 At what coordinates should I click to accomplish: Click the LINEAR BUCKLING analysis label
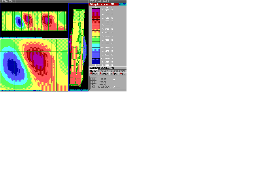[x=102, y=68]
